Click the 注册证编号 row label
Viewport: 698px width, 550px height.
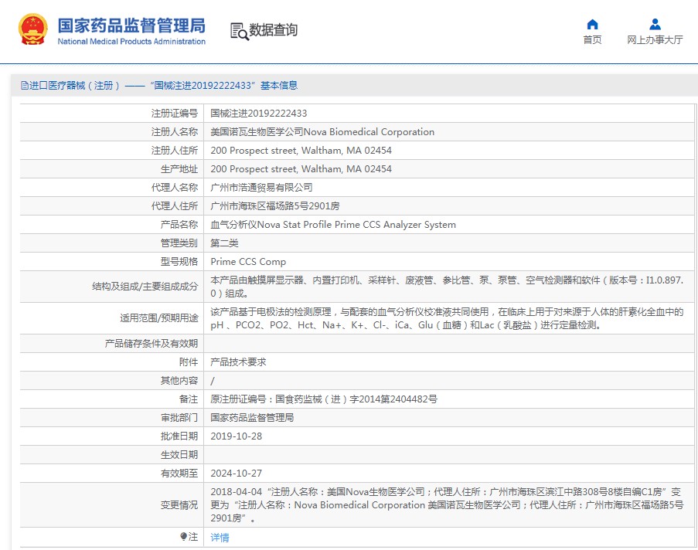[175, 114]
